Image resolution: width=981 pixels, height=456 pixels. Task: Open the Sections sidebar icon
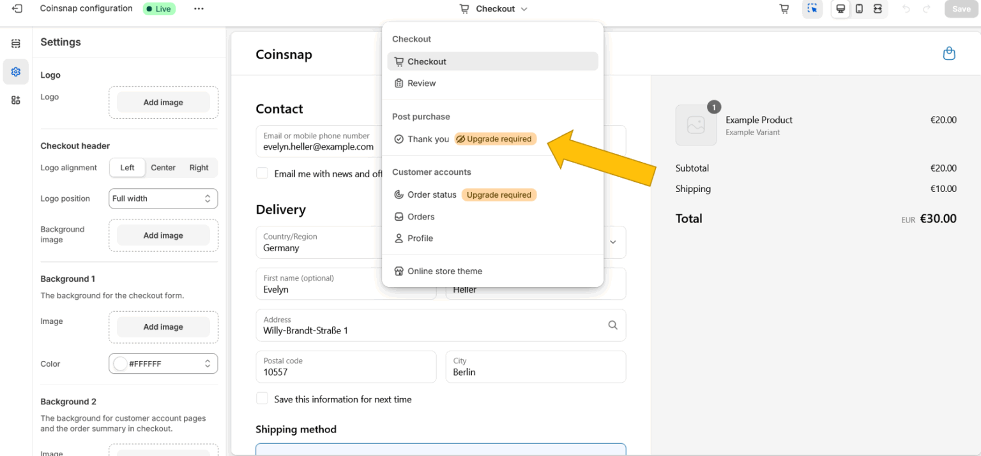(16, 43)
